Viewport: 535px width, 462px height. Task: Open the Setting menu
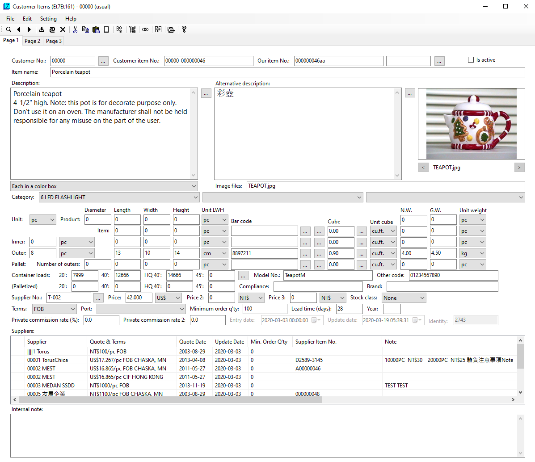click(x=48, y=19)
